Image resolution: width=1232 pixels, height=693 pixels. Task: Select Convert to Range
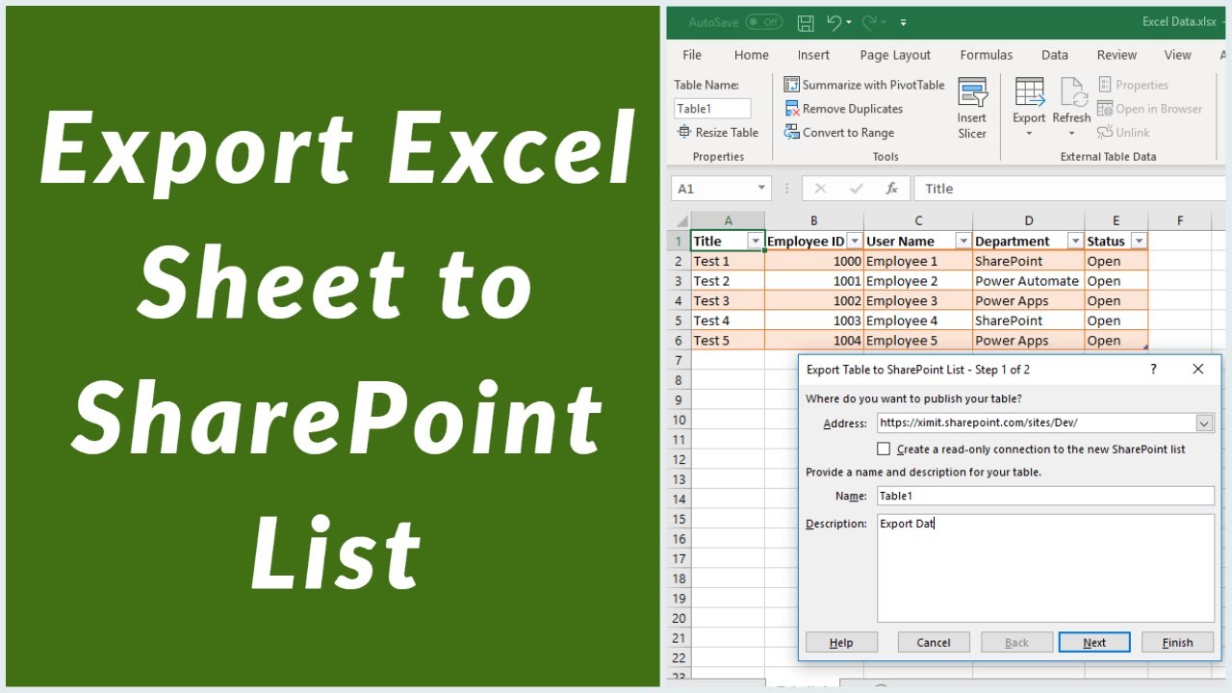pyautogui.click(x=839, y=133)
